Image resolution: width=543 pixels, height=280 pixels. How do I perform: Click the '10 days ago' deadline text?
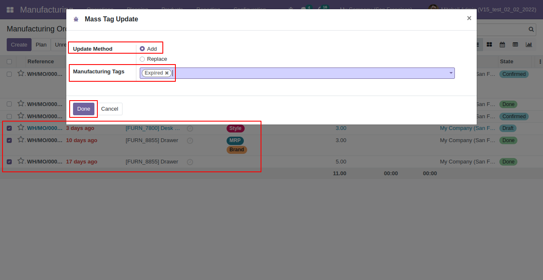[x=81, y=140]
